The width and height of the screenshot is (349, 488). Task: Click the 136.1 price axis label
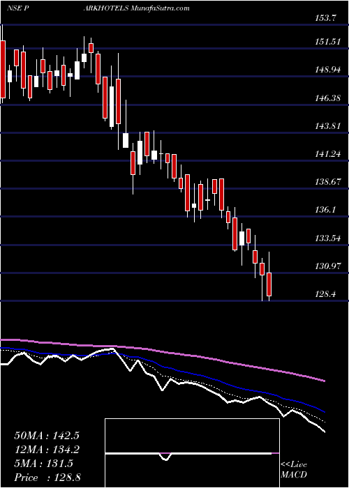[325, 211]
